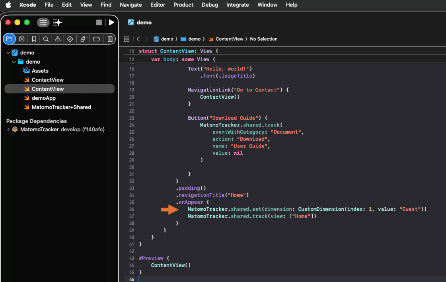Image resolution: width=446 pixels, height=282 pixels.
Task: Toggle the navigator sidebar list button
Action: click(x=43, y=22)
